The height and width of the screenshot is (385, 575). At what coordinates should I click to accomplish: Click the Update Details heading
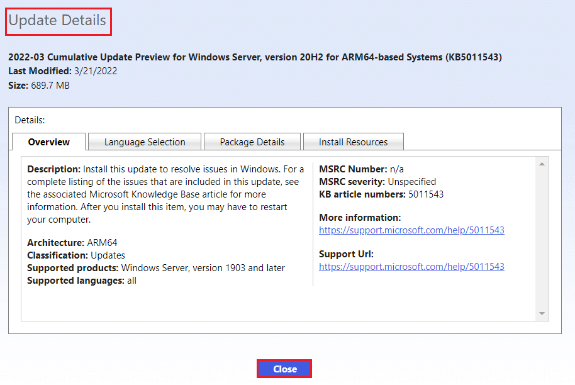point(58,20)
